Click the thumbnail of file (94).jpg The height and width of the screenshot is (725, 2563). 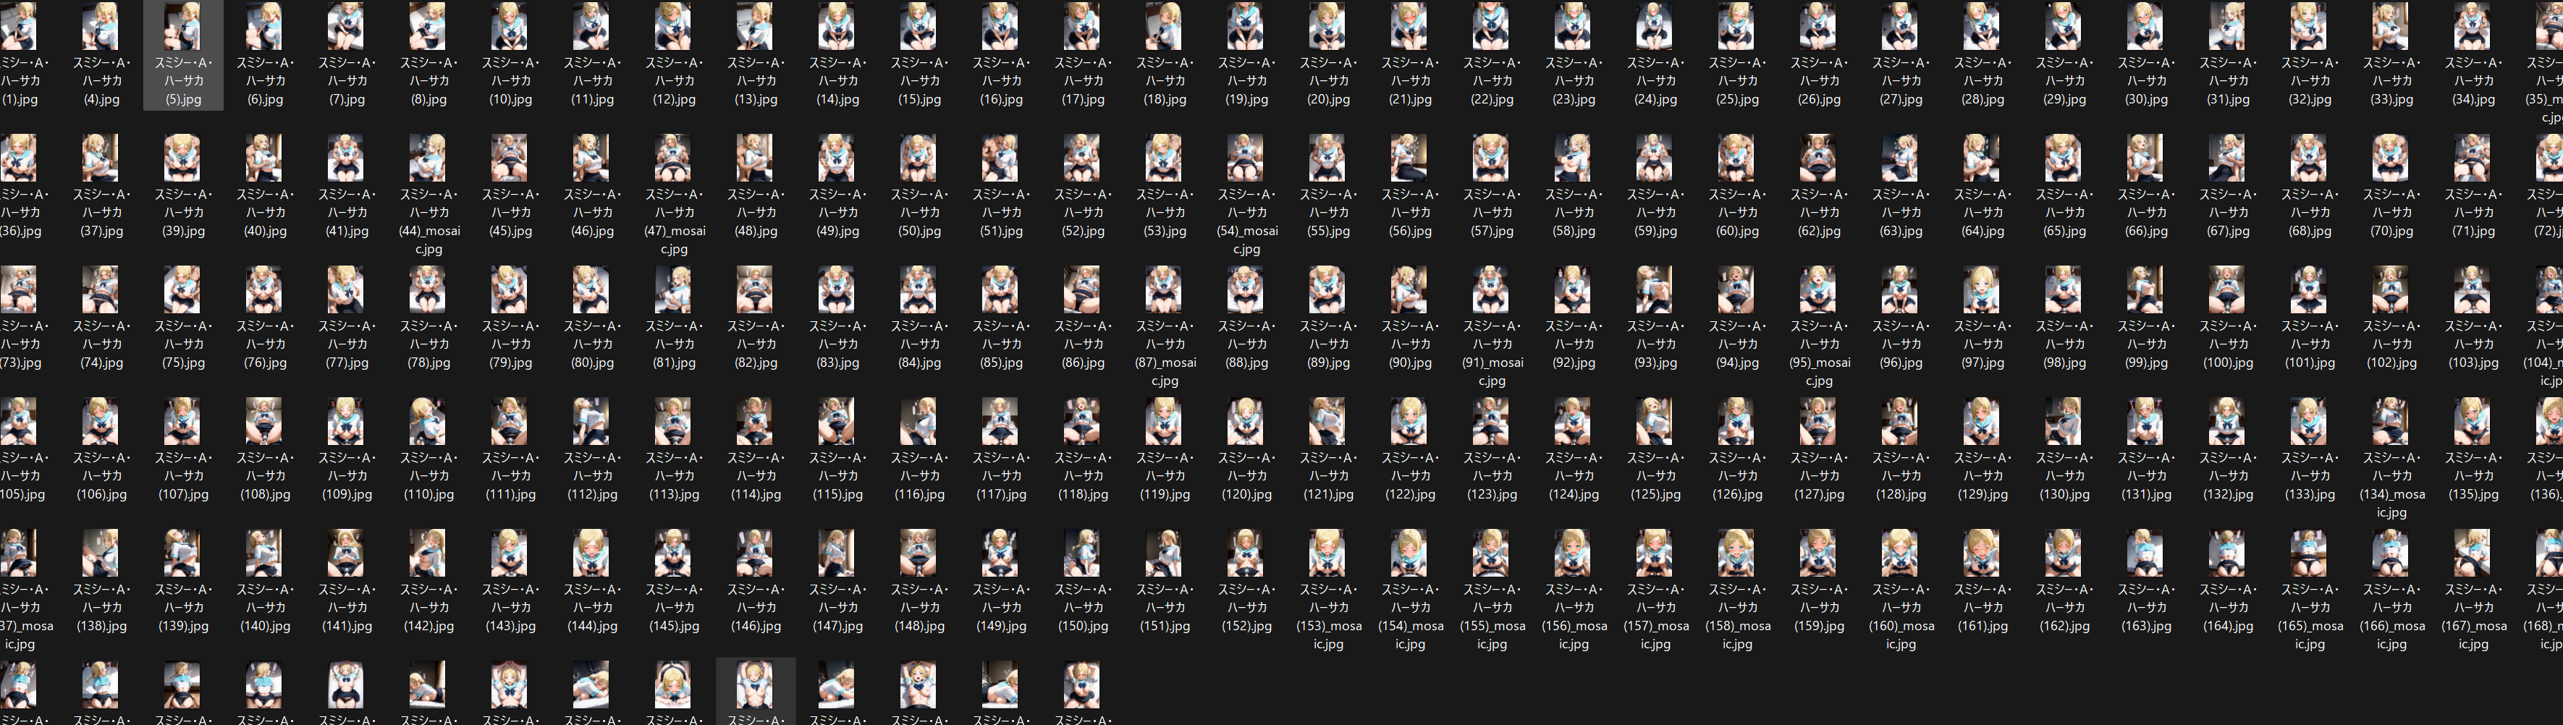(1736, 289)
